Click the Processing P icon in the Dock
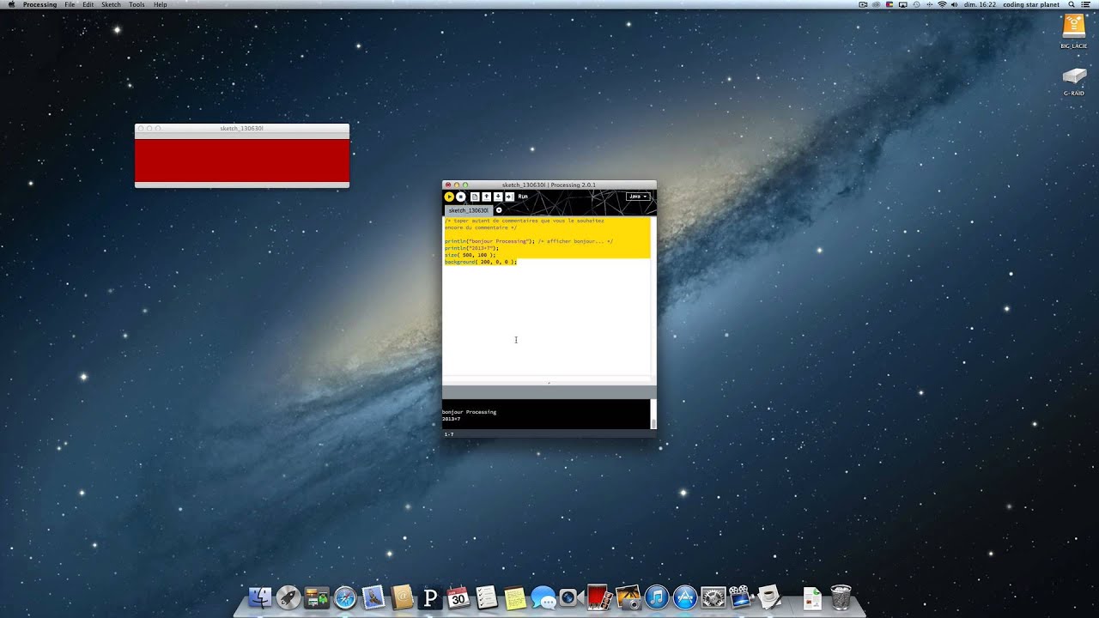 pyautogui.click(x=430, y=597)
